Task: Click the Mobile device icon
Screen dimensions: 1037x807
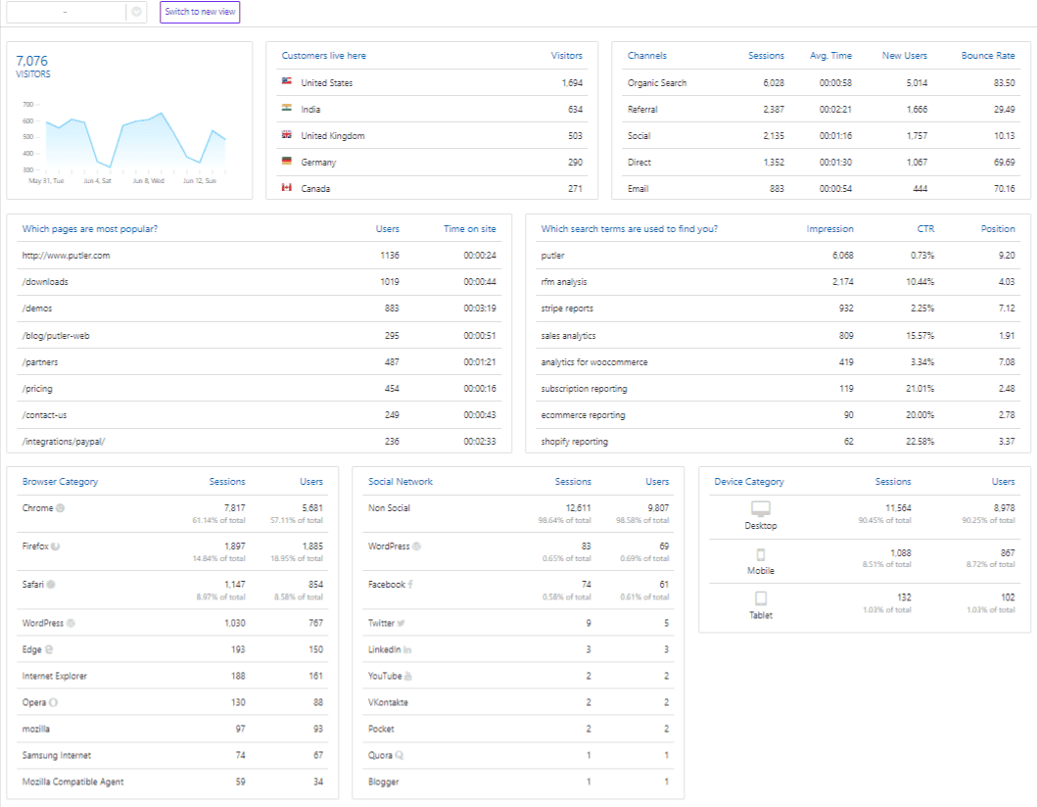Action: click(761, 555)
